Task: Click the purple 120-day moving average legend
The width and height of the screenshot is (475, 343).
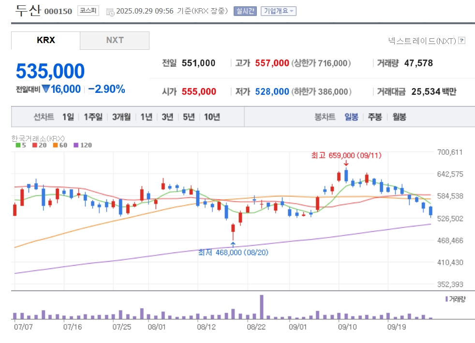Action: click(x=82, y=145)
